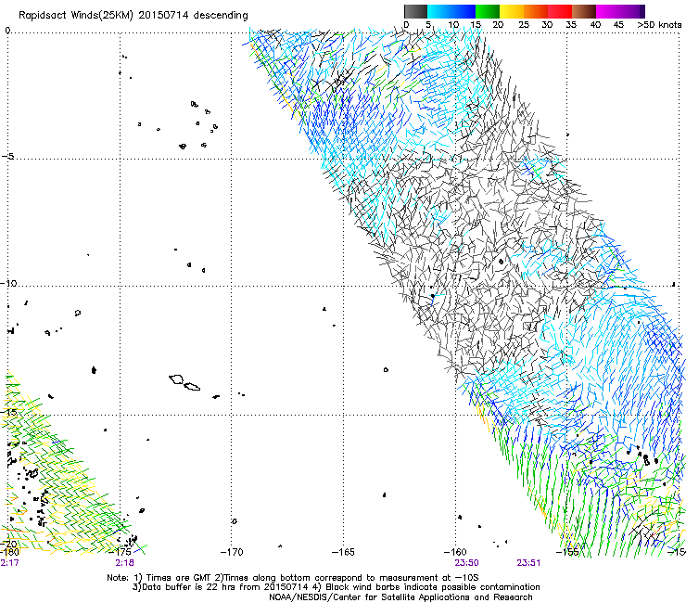Viewport: 686px width, 603px height.
Task: Click the orange 25-30 knots legend swatch
Action: [536, 11]
